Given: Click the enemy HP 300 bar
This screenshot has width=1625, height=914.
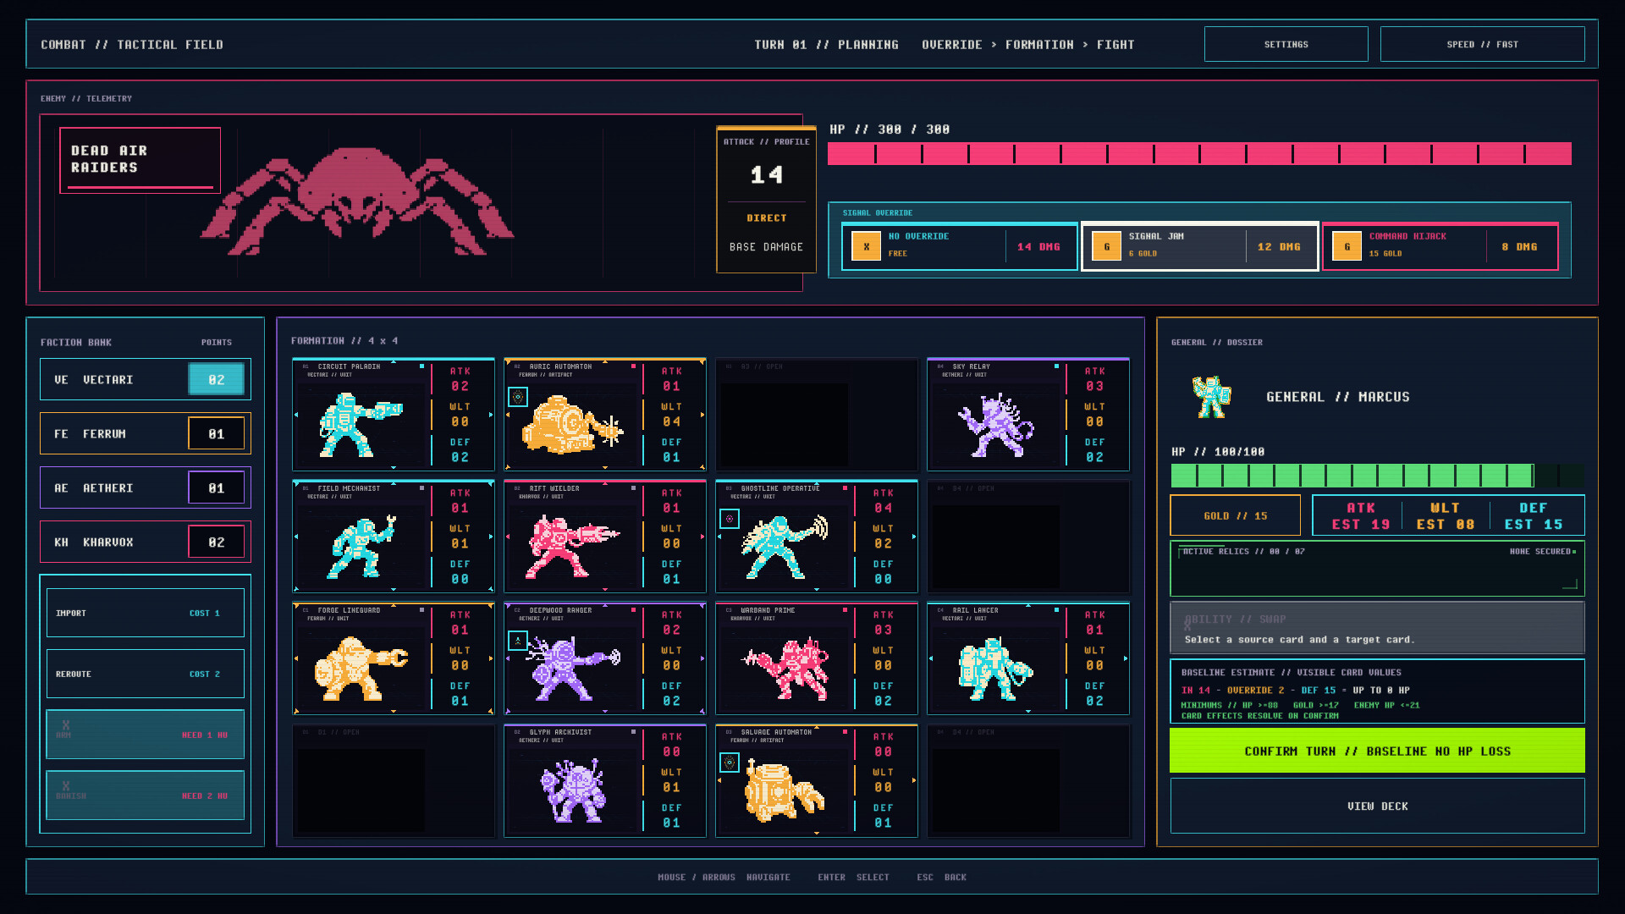Looking at the screenshot, I should coord(1199,153).
